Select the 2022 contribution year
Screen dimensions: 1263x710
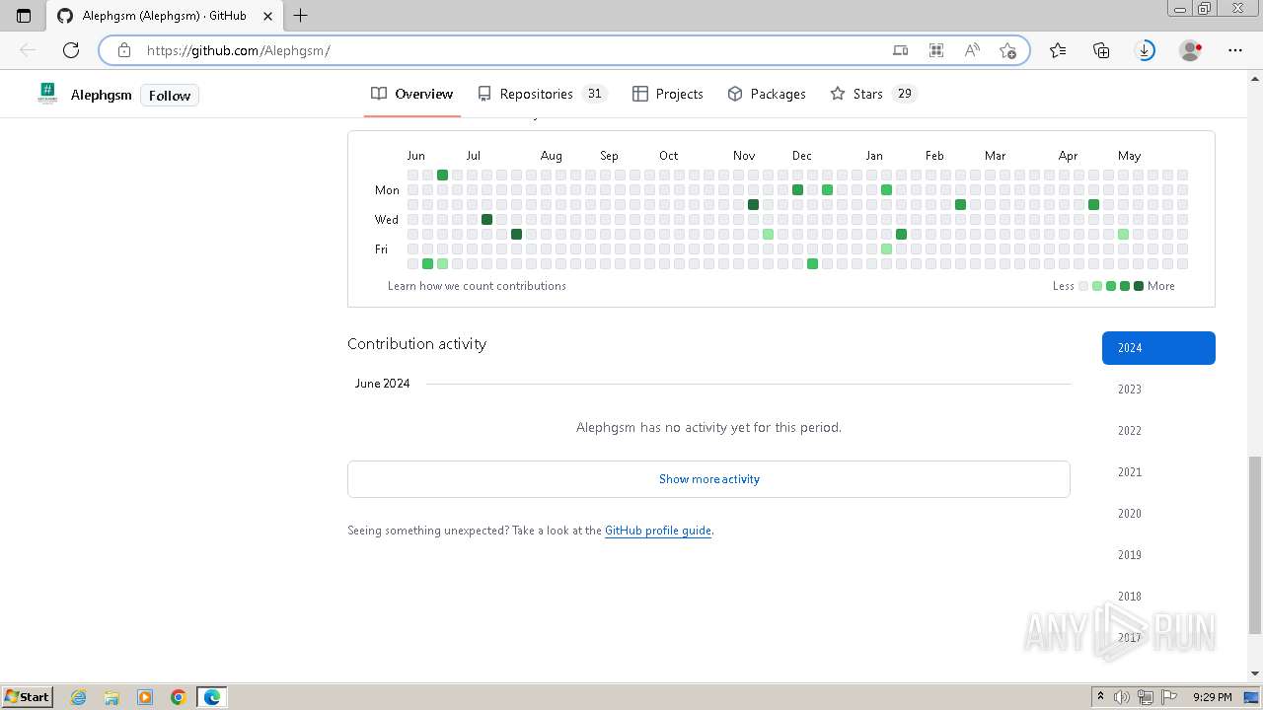point(1158,431)
